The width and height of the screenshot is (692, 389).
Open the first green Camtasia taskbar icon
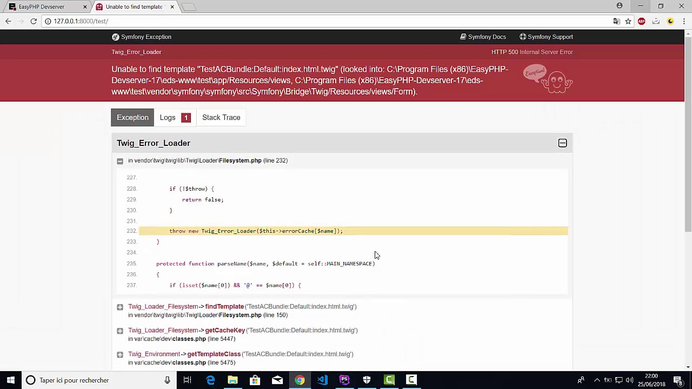tap(389, 380)
